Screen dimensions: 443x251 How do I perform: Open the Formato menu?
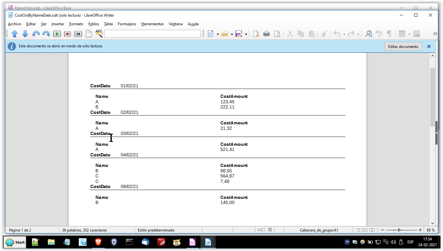coord(76,24)
